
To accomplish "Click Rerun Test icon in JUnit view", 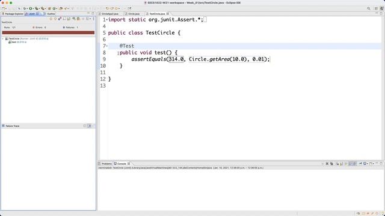I will click(x=73, y=19).
